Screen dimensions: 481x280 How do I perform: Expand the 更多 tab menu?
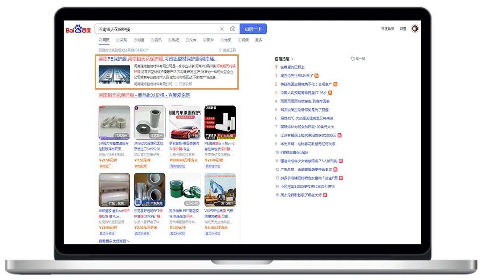[x=258, y=40]
